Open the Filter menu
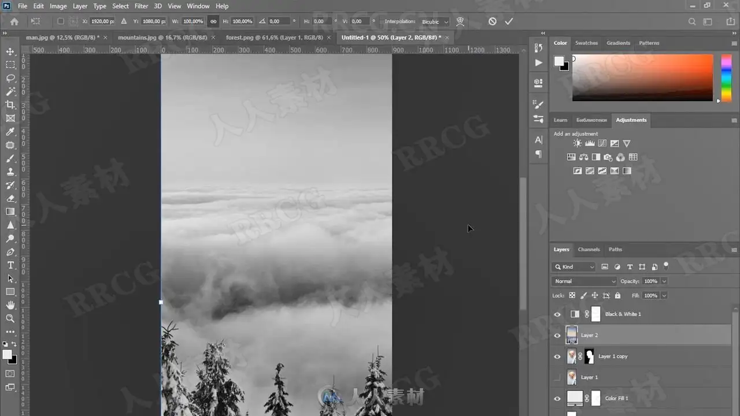 [141, 6]
